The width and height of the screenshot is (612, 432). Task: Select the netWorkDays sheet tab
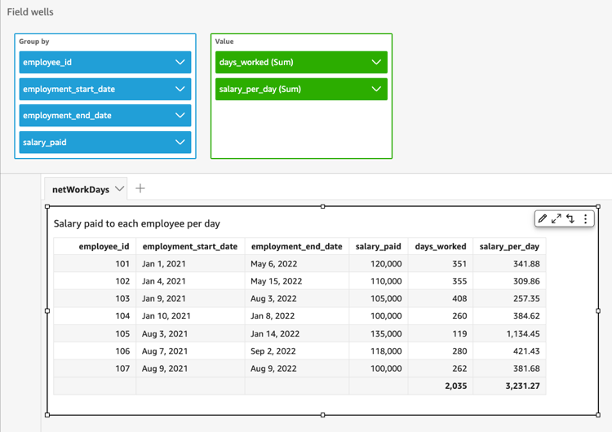(x=80, y=189)
